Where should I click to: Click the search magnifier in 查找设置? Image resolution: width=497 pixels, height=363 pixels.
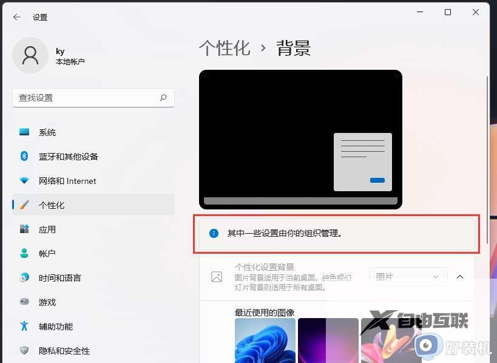point(164,98)
